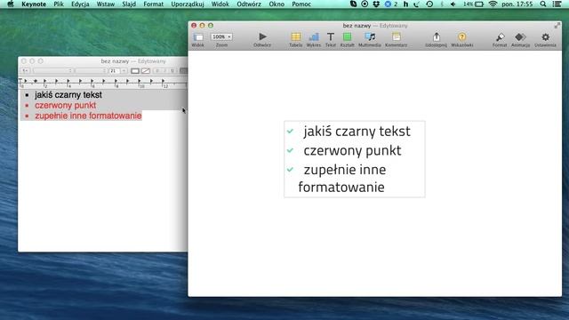Open the Pomoc menu
Screen dimensions: 569x320
coord(301,4)
